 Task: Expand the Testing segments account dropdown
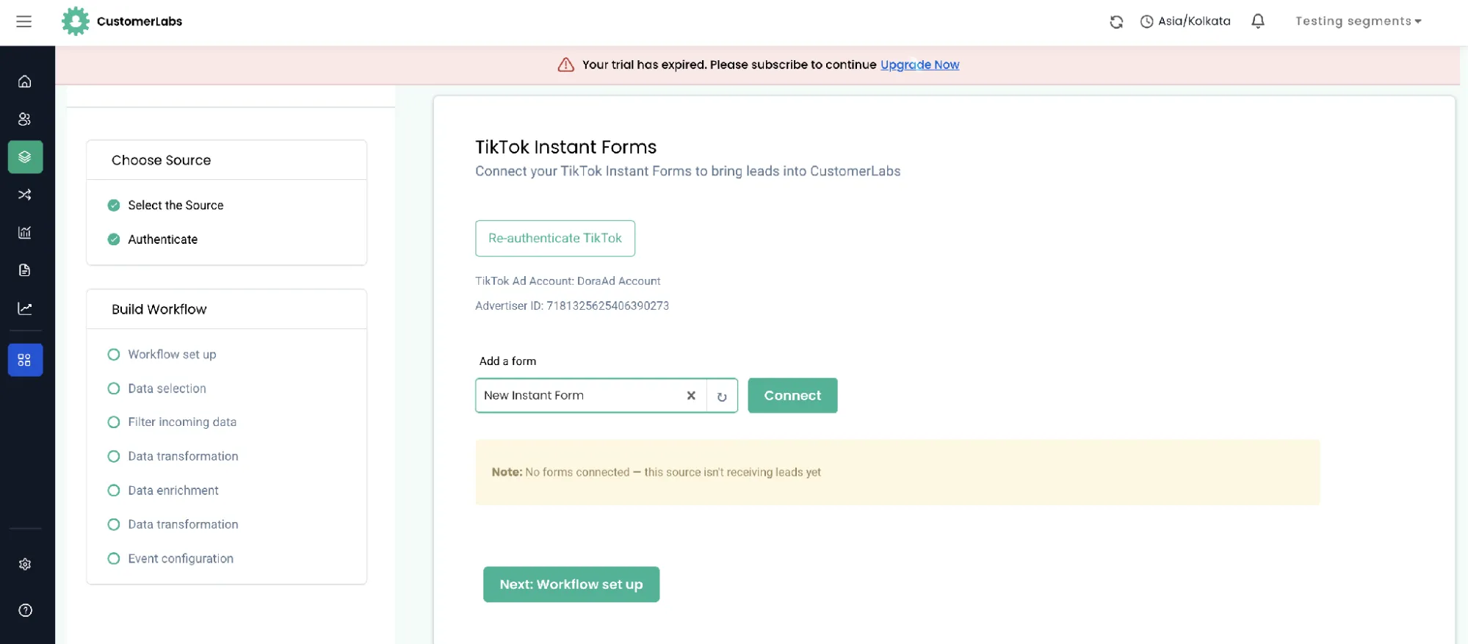coord(1359,21)
